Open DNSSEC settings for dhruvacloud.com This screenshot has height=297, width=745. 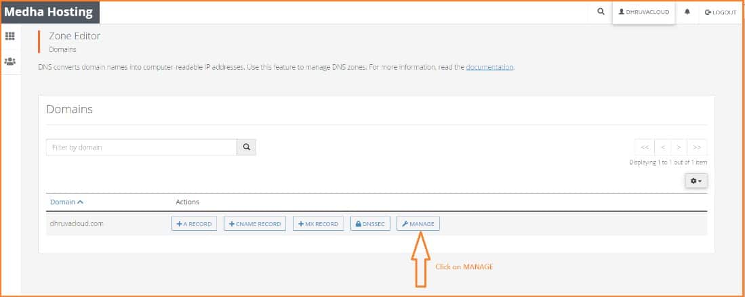pos(370,223)
